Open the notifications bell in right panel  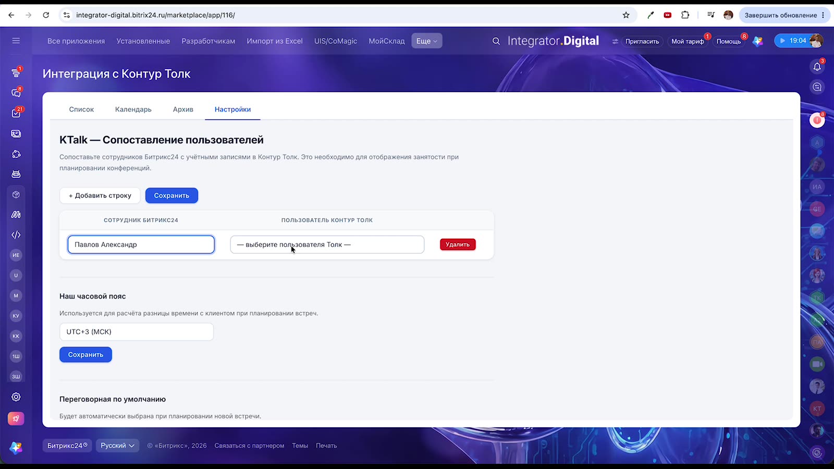[817, 66]
